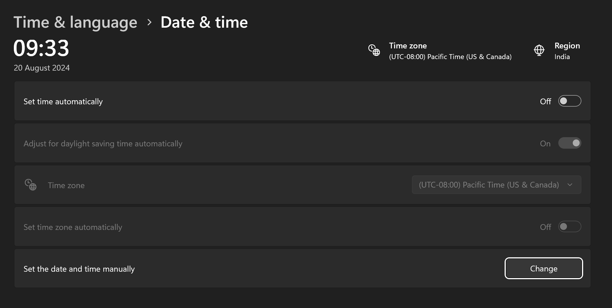The height and width of the screenshot is (308, 612).
Task: Select the Date & time breadcrumb item
Action: pyautogui.click(x=204, y=22)
